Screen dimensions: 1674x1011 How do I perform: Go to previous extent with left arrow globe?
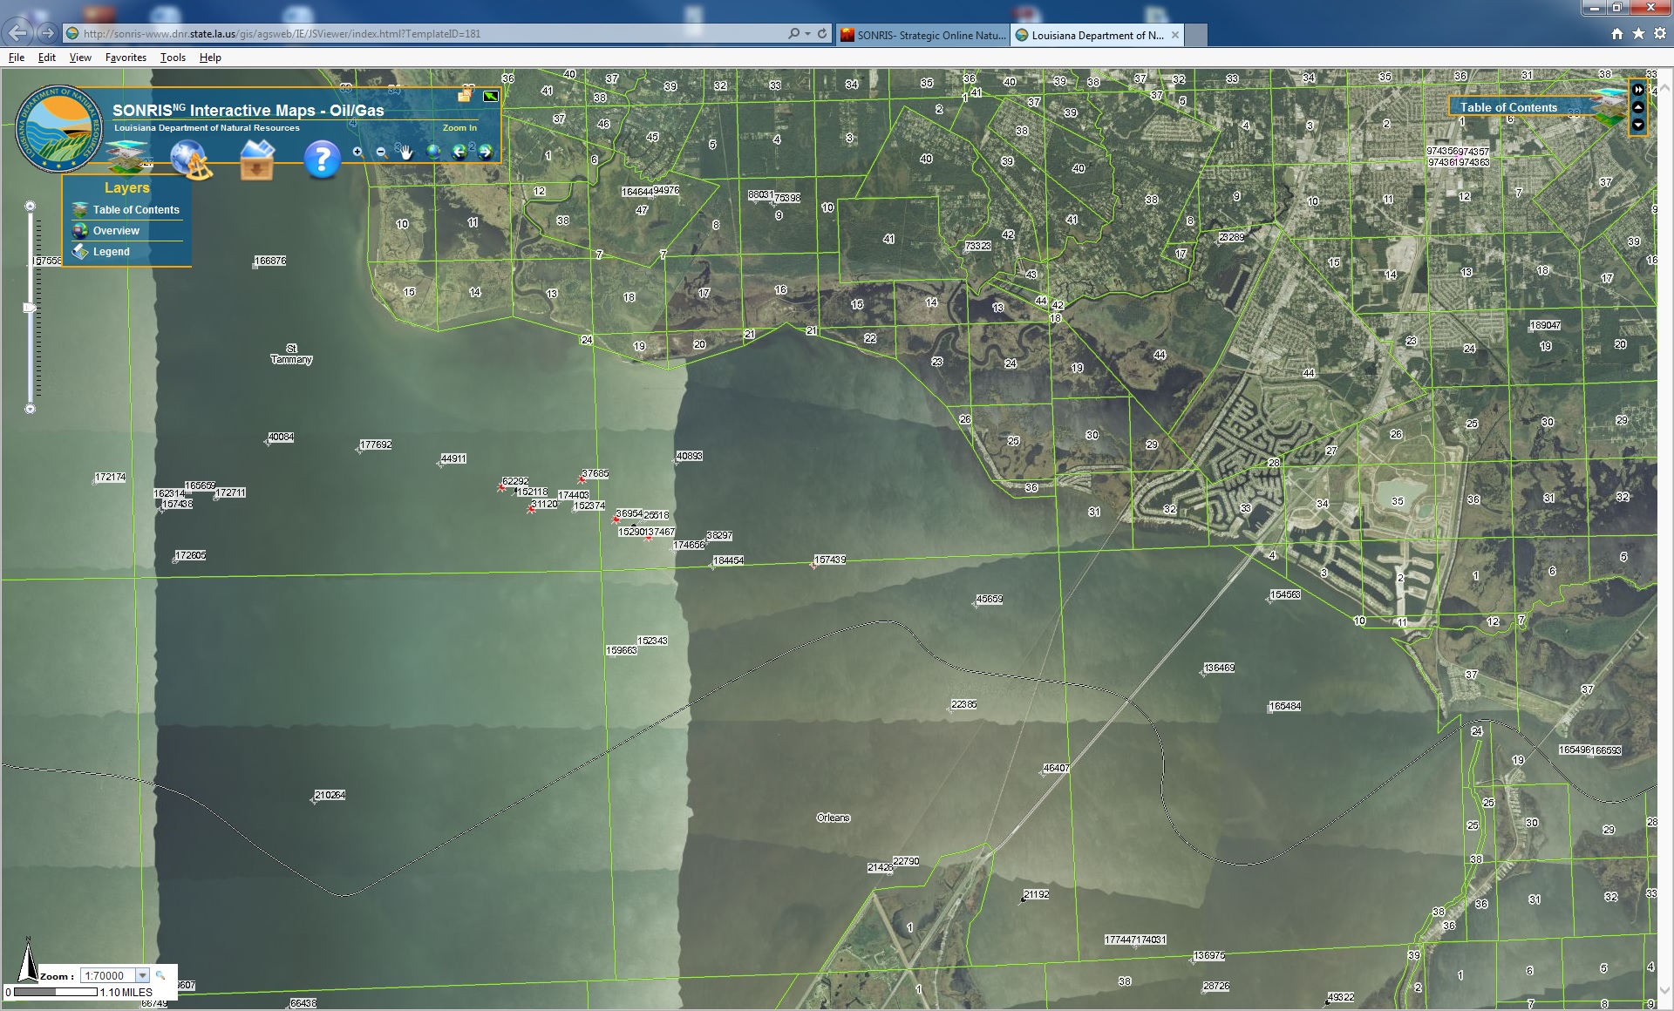click(459, 152)
